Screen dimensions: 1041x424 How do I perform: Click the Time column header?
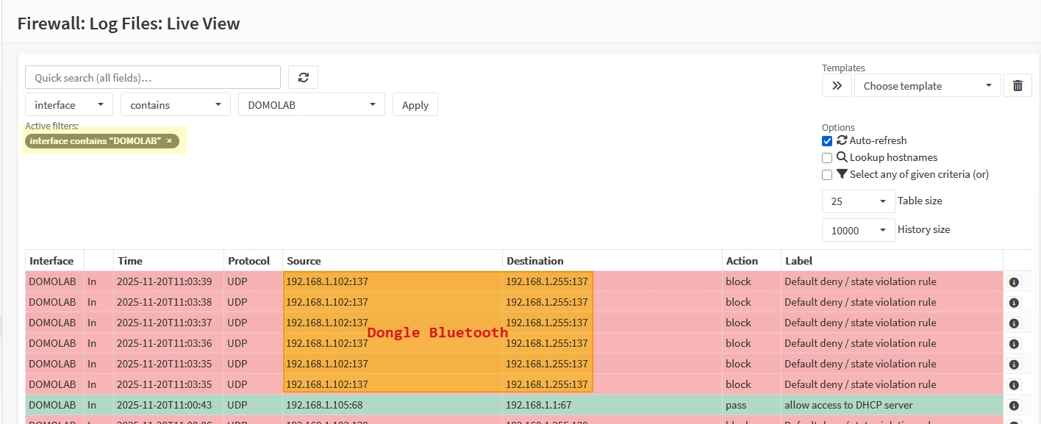point(130,261)
